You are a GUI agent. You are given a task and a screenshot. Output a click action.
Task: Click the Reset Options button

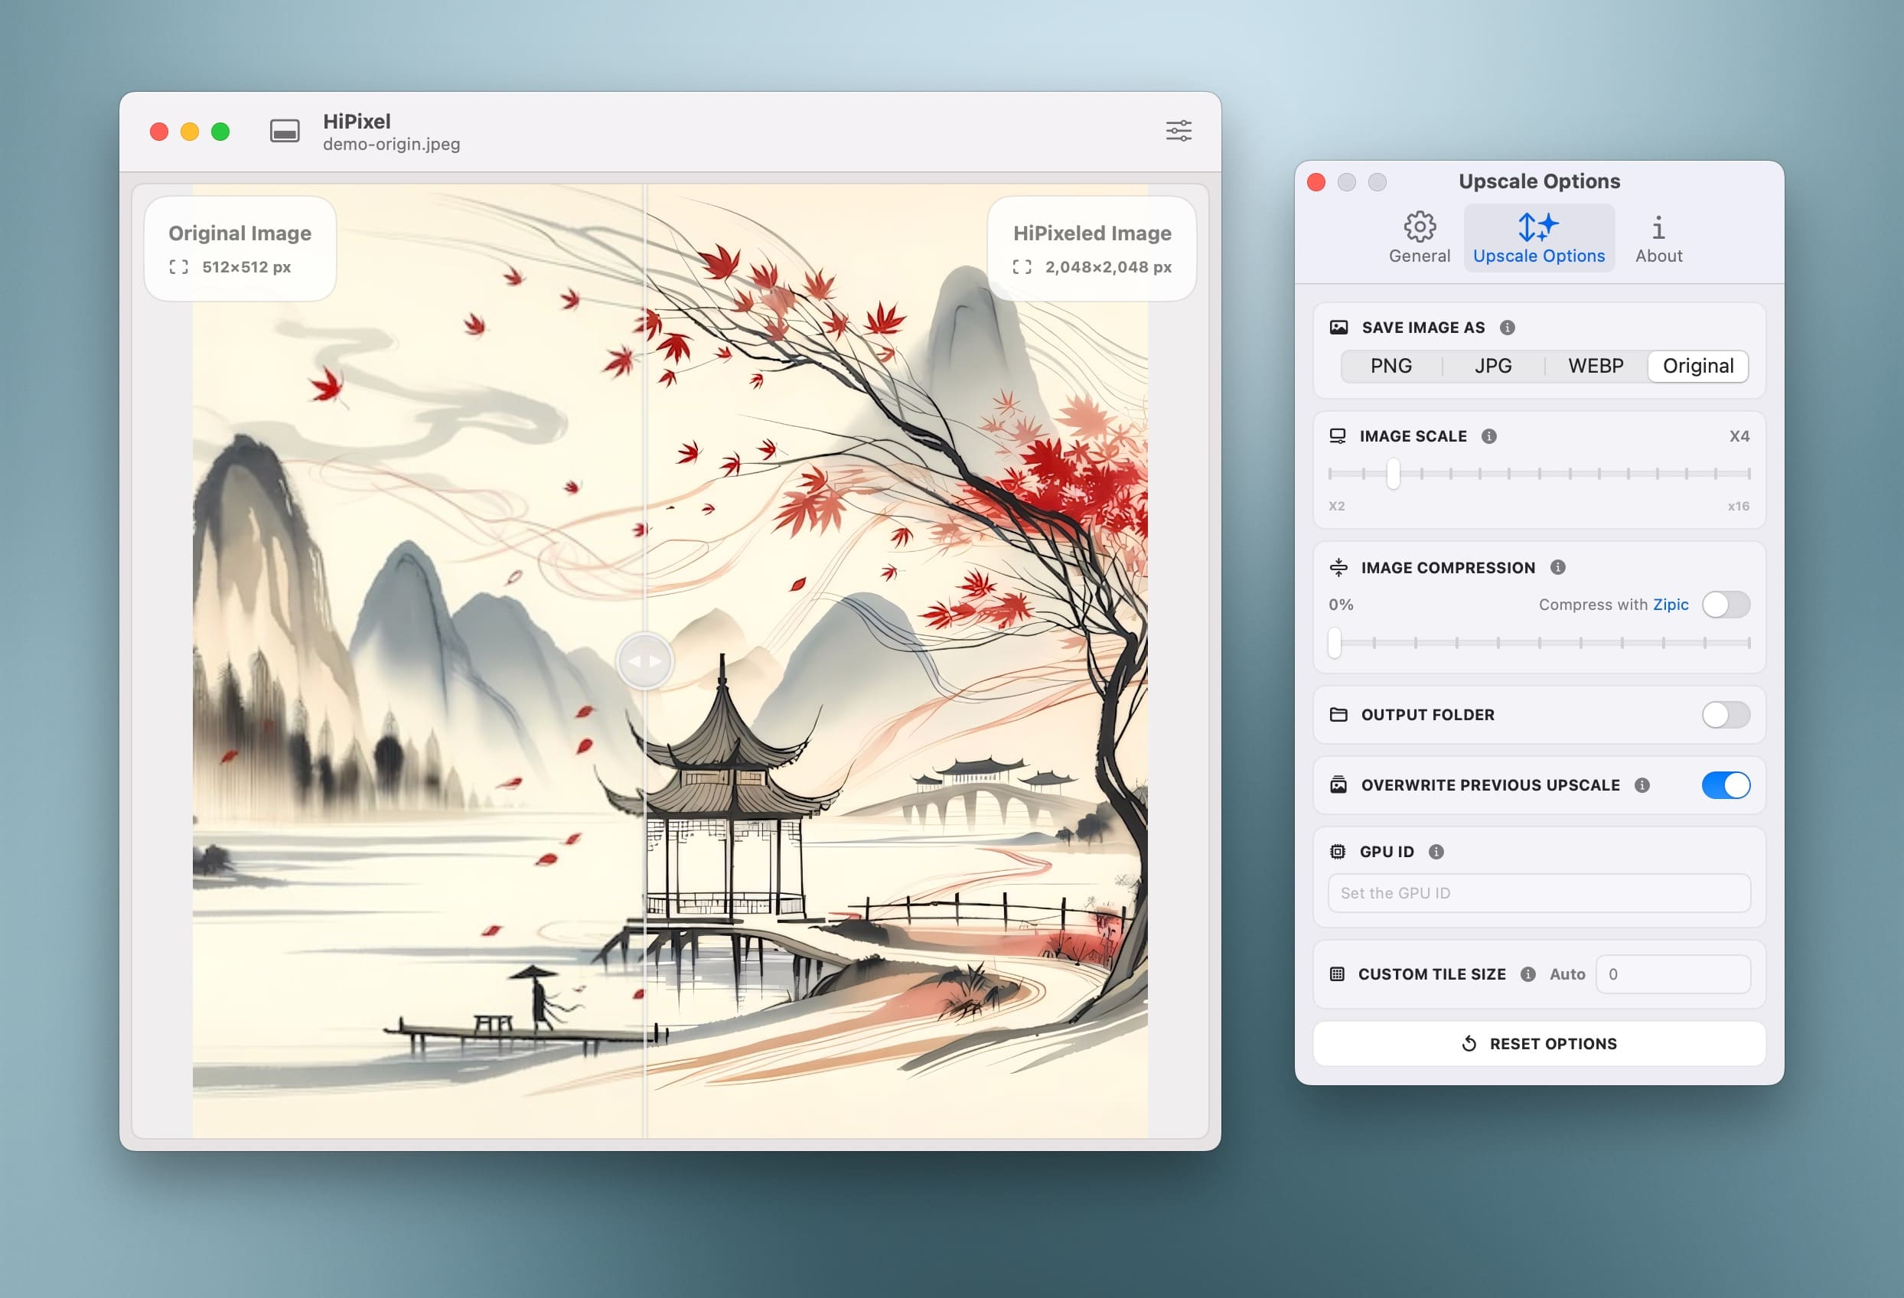[x=1539, y=1043]
